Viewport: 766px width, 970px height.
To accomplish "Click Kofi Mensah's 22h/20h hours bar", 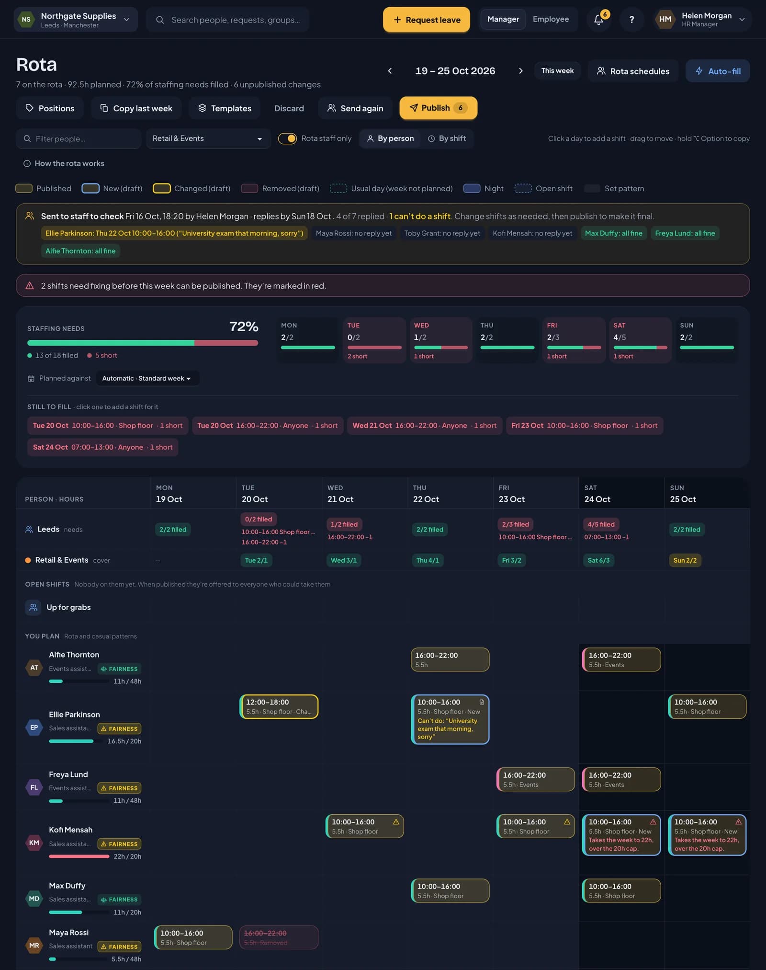I will click(79, 856).
